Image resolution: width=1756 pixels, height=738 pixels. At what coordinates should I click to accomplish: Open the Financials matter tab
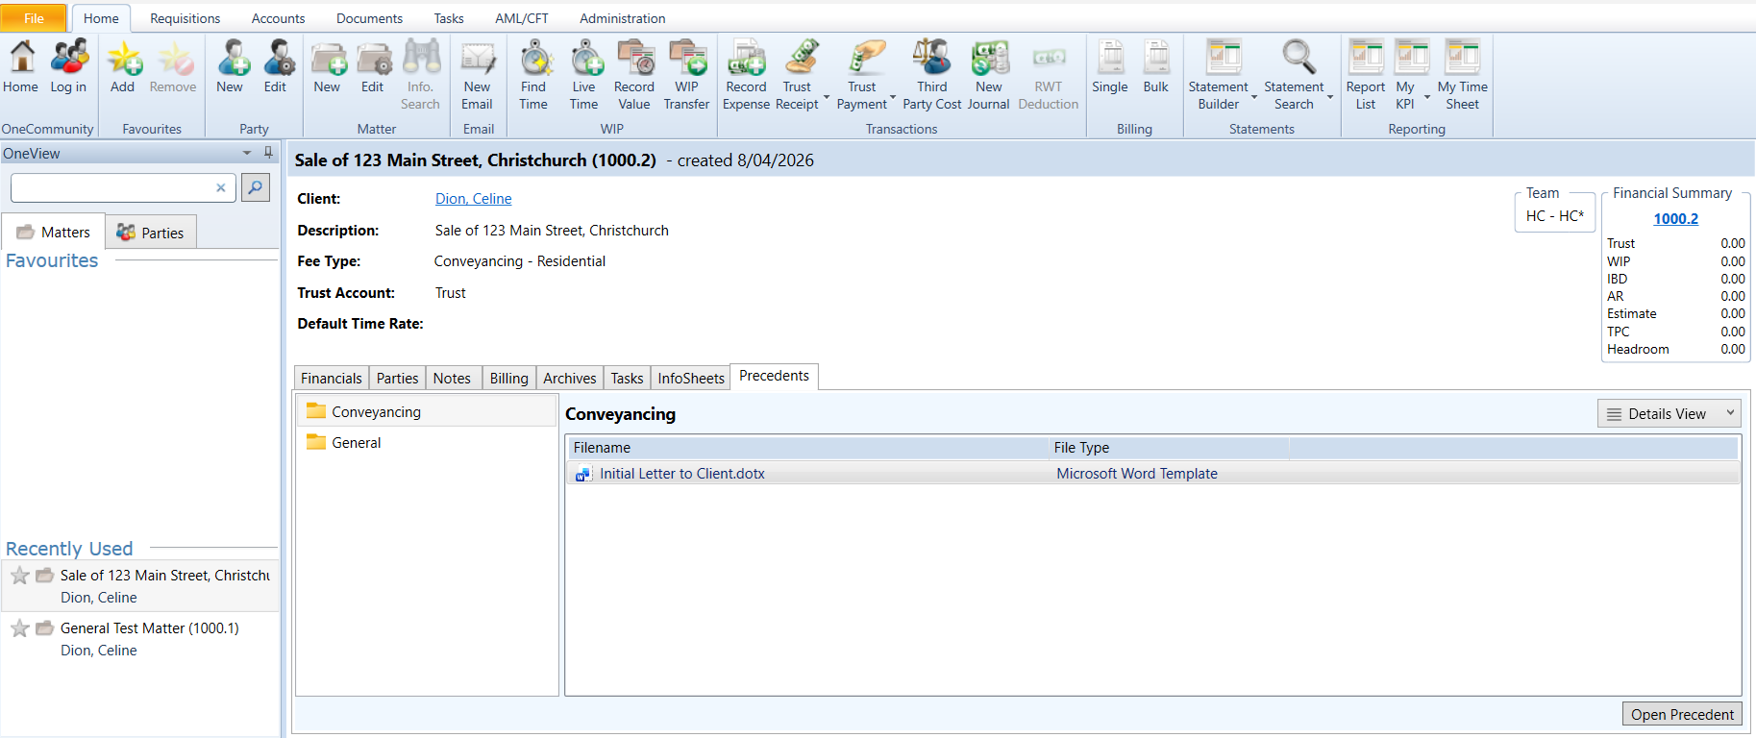click(x=332, y=379)
